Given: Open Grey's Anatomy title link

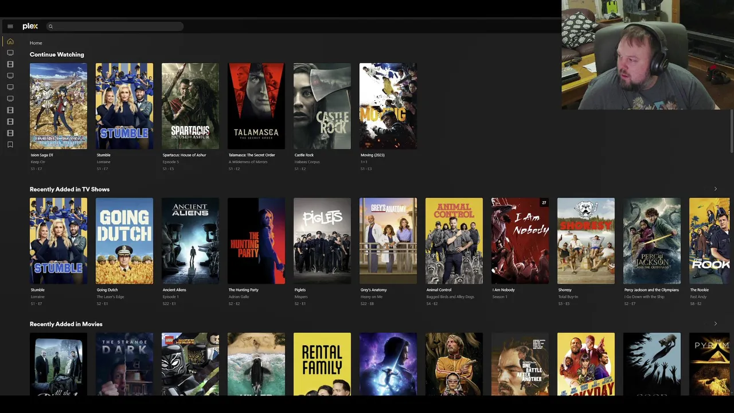Looking at the screenshot, I should pos(373,290).
